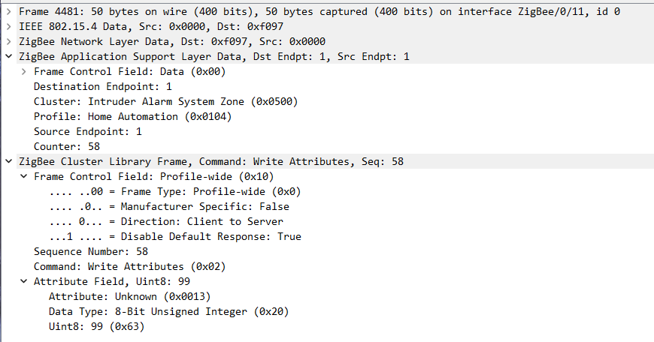The image size is (654, 342).
Task: Expand Frame Control Field: Data (0x00)
Action: [24, 72]
